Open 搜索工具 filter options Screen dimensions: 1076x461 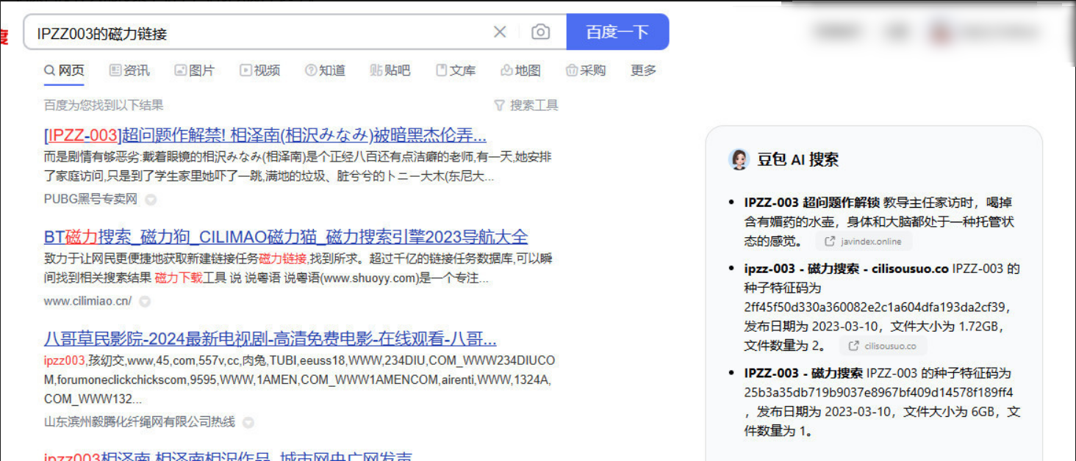(x=526, y=105)
